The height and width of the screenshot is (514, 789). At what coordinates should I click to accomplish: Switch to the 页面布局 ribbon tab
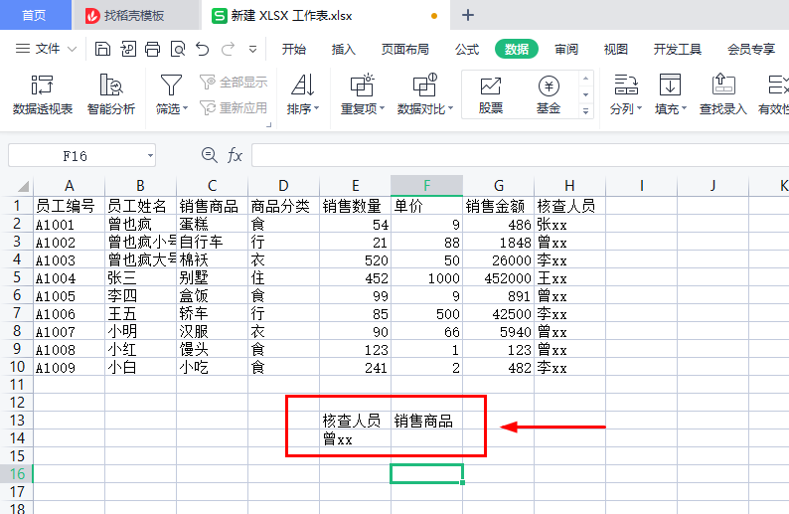click(405, 50)
